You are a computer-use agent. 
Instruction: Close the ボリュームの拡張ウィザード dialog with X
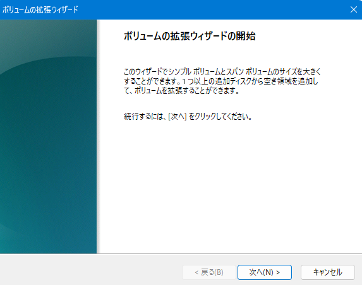click(x=353, y=9)
